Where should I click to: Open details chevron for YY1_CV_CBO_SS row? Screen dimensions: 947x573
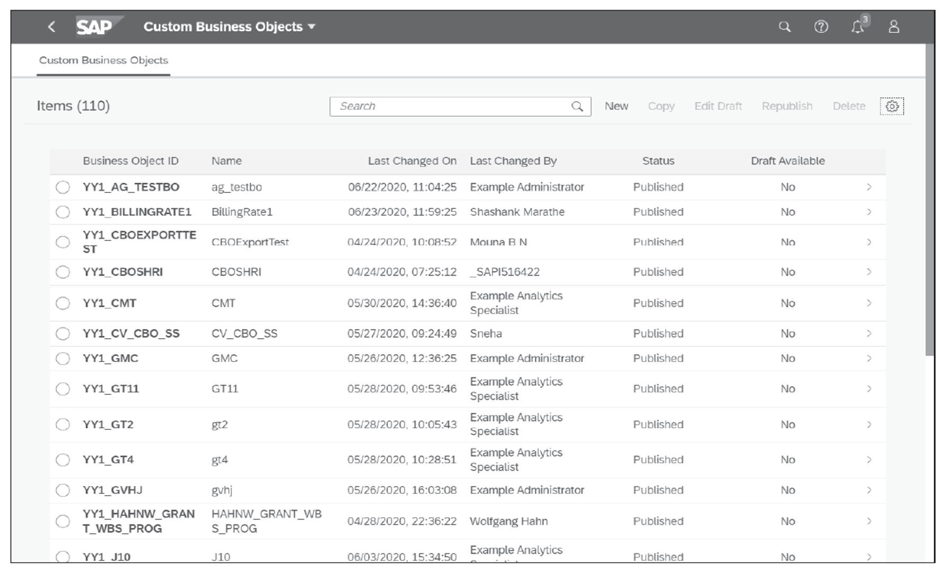869,333
